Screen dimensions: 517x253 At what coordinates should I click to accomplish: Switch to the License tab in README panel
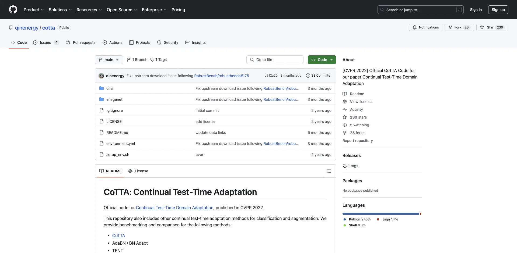[x=138, y=171]
